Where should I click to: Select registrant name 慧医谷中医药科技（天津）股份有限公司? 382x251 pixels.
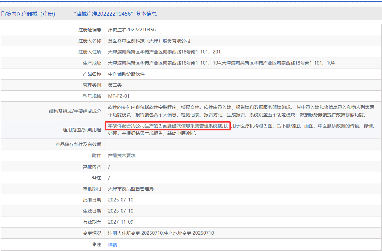[x=149, y=41]
